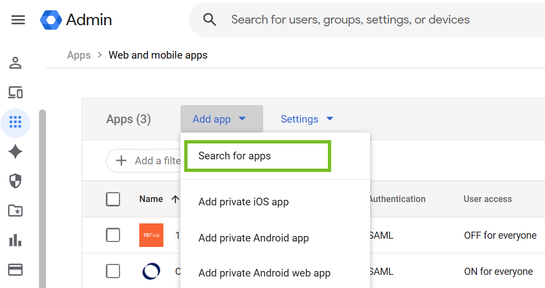Viewport: 545px width, 288px height.
Task: Select the Apps grid sidebar icon
Action: tap(15, 122)
